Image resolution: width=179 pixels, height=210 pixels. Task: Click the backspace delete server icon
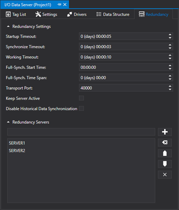click(x=165, y=142)
